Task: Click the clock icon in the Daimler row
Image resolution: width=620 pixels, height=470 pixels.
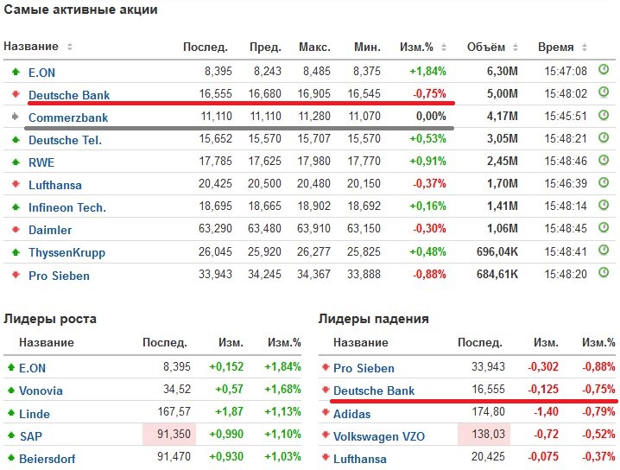Action: pyautogui.click(x=604, y=228)
